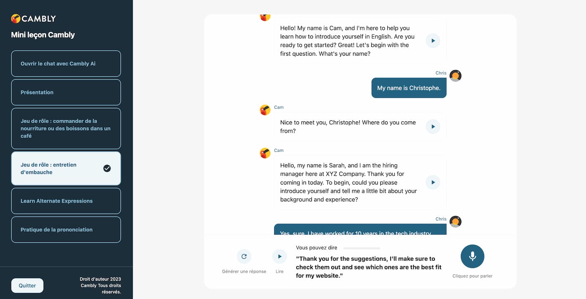Play the audio of Cam's greeting message
The height and width of the screenshot is (299, 586).
pos(432,40)
